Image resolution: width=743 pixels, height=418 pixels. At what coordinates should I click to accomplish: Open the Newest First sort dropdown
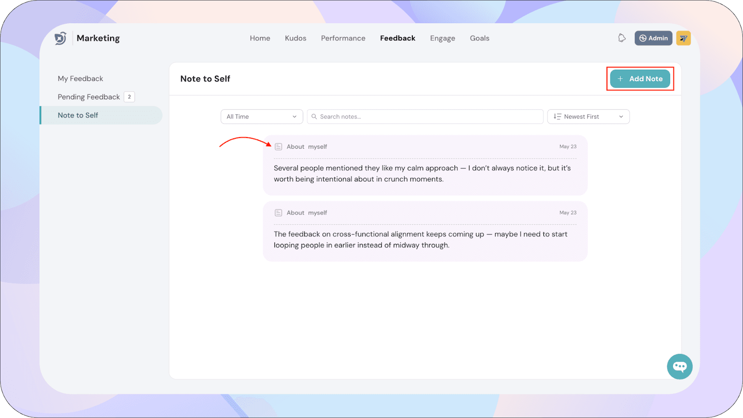(588, 117)
